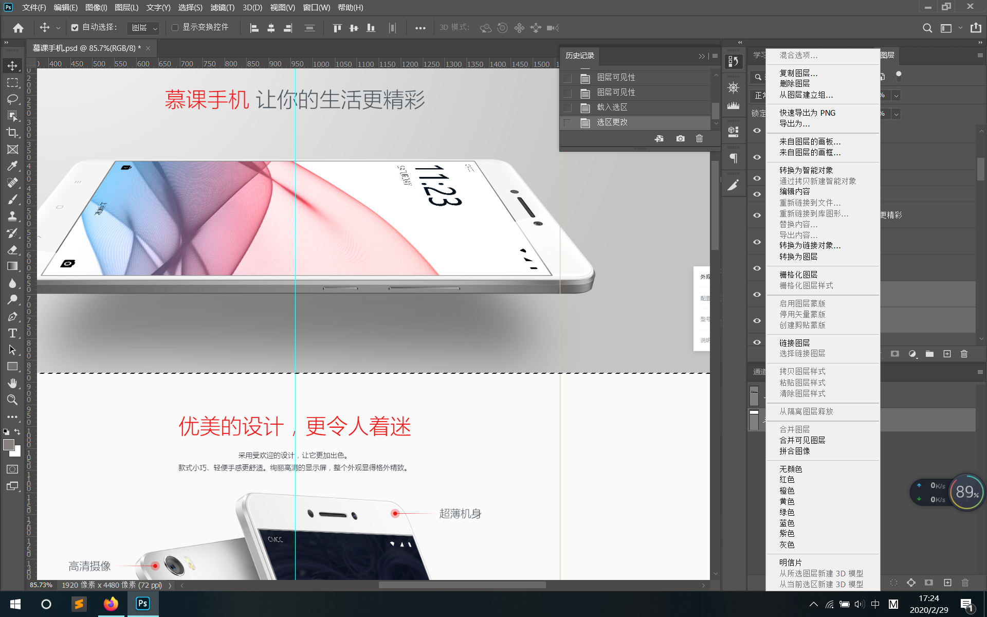Hide the bottommost visible layer's eye

(757, 342)
